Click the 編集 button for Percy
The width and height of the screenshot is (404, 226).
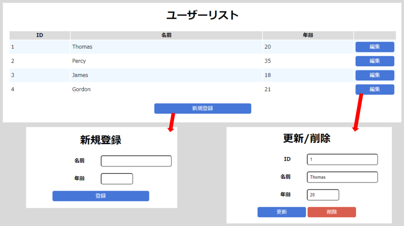(375, 61)
